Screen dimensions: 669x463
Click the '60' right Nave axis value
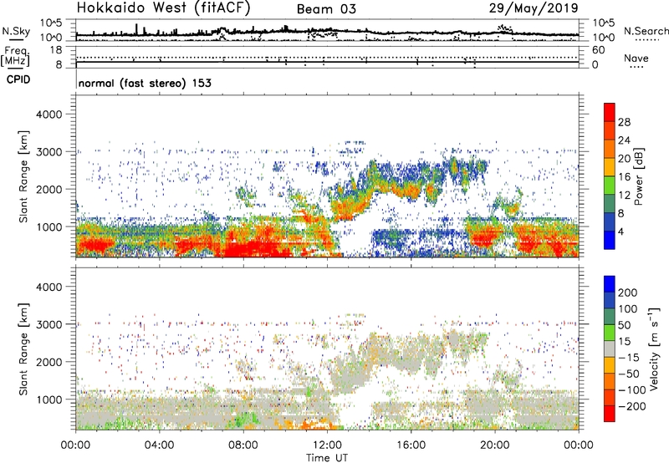(x=598, y=50)
